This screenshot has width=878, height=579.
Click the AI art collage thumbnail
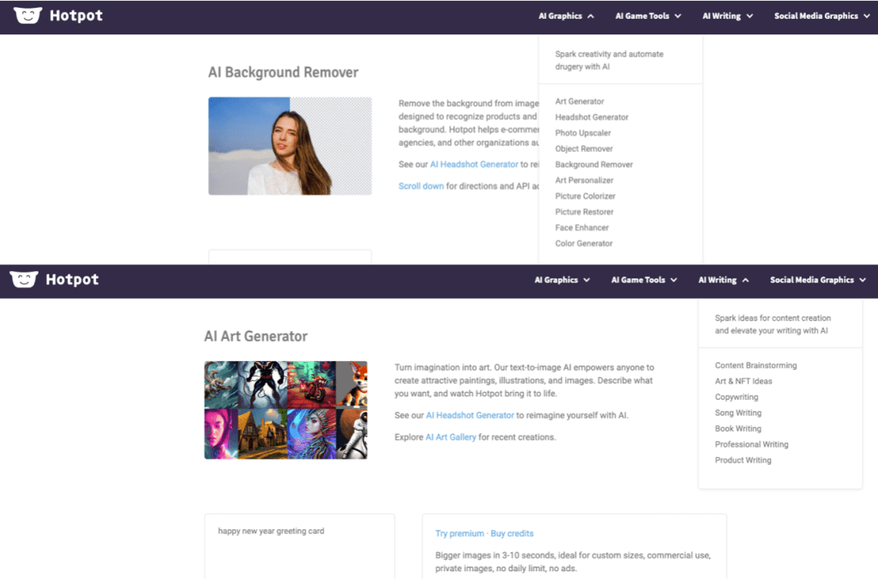click(x=286, y=410)
